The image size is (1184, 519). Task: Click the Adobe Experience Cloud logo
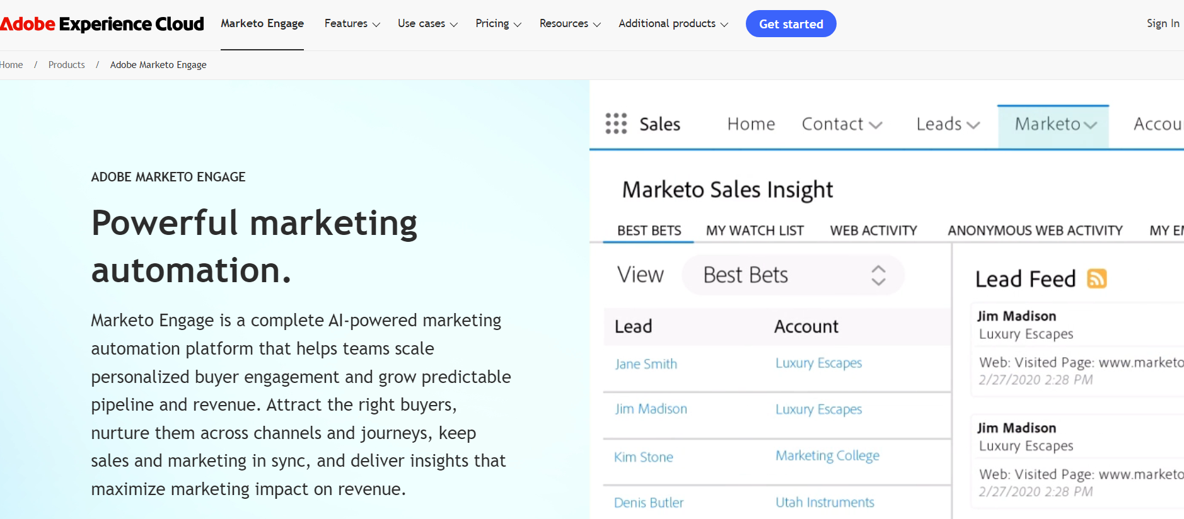tap(102, 24)
